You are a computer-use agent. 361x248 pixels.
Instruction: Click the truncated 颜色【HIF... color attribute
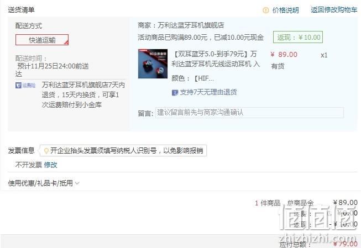(x=193, y=78)
